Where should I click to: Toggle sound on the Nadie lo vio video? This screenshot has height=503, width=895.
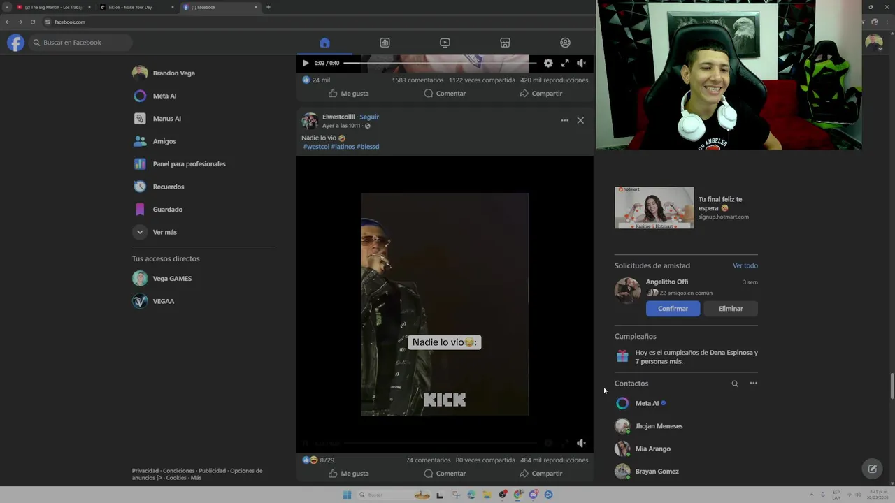click(x=581, y=443)
